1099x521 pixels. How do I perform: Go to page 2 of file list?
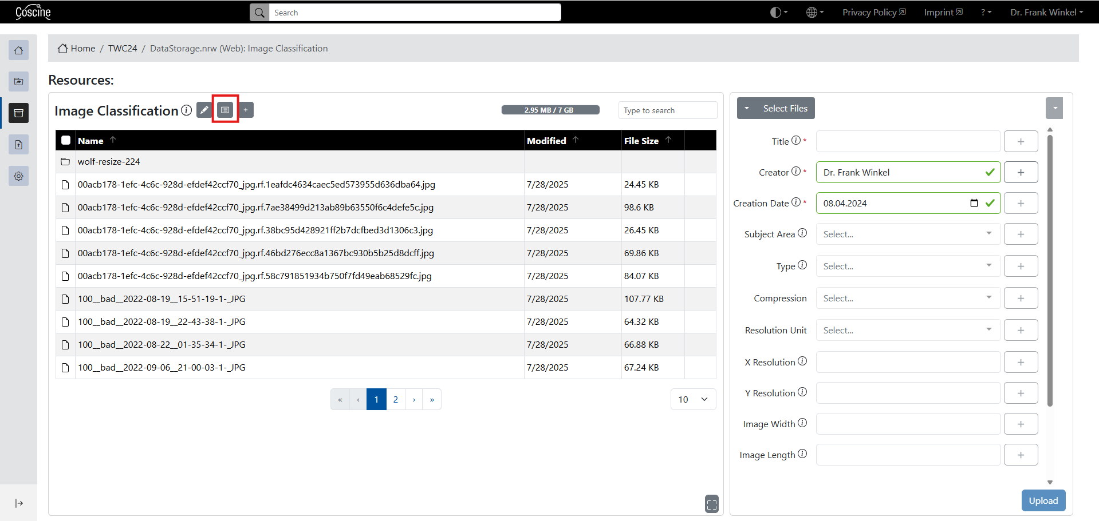point(395,399)
